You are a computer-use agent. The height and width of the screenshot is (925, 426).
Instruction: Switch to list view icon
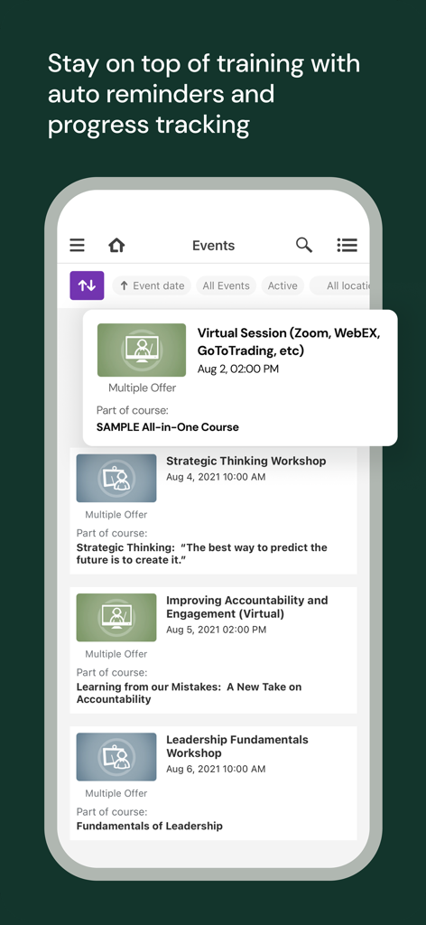[x=347, y=245]
